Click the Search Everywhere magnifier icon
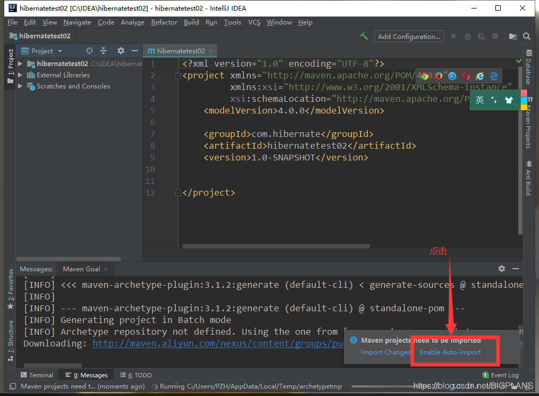 pyautogui.click(x=527, y=36)
